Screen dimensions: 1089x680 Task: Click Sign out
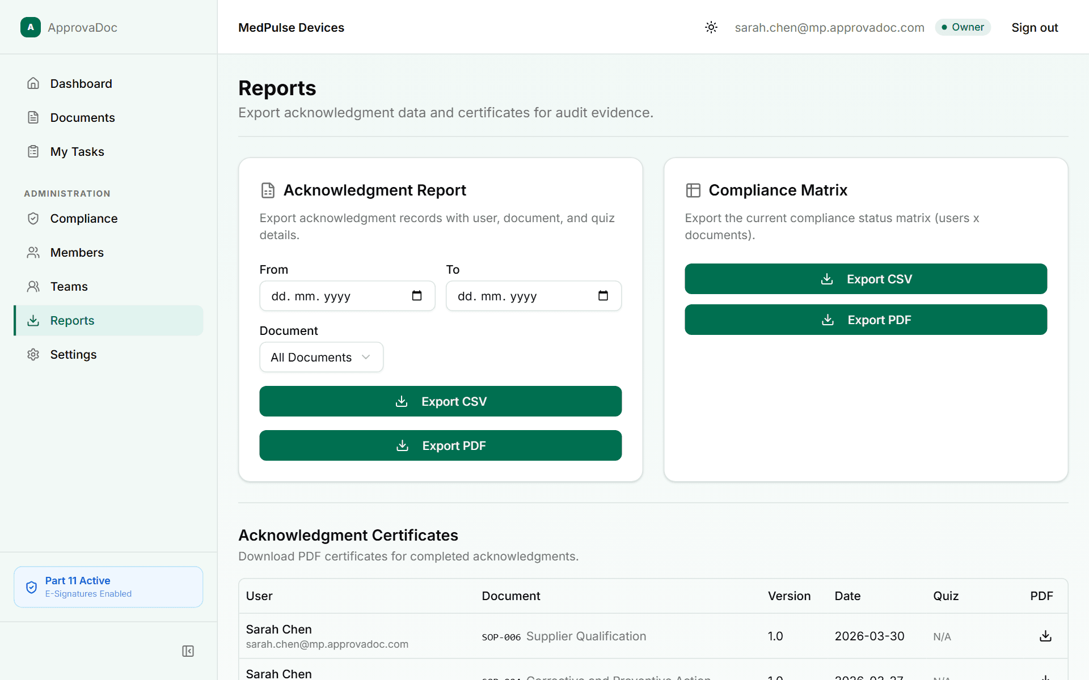pos(1035,27)
